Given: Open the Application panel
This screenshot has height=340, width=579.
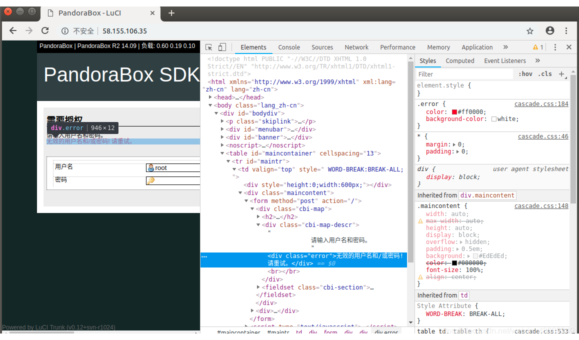Looking at the screenshot, I should coord(477,47).
